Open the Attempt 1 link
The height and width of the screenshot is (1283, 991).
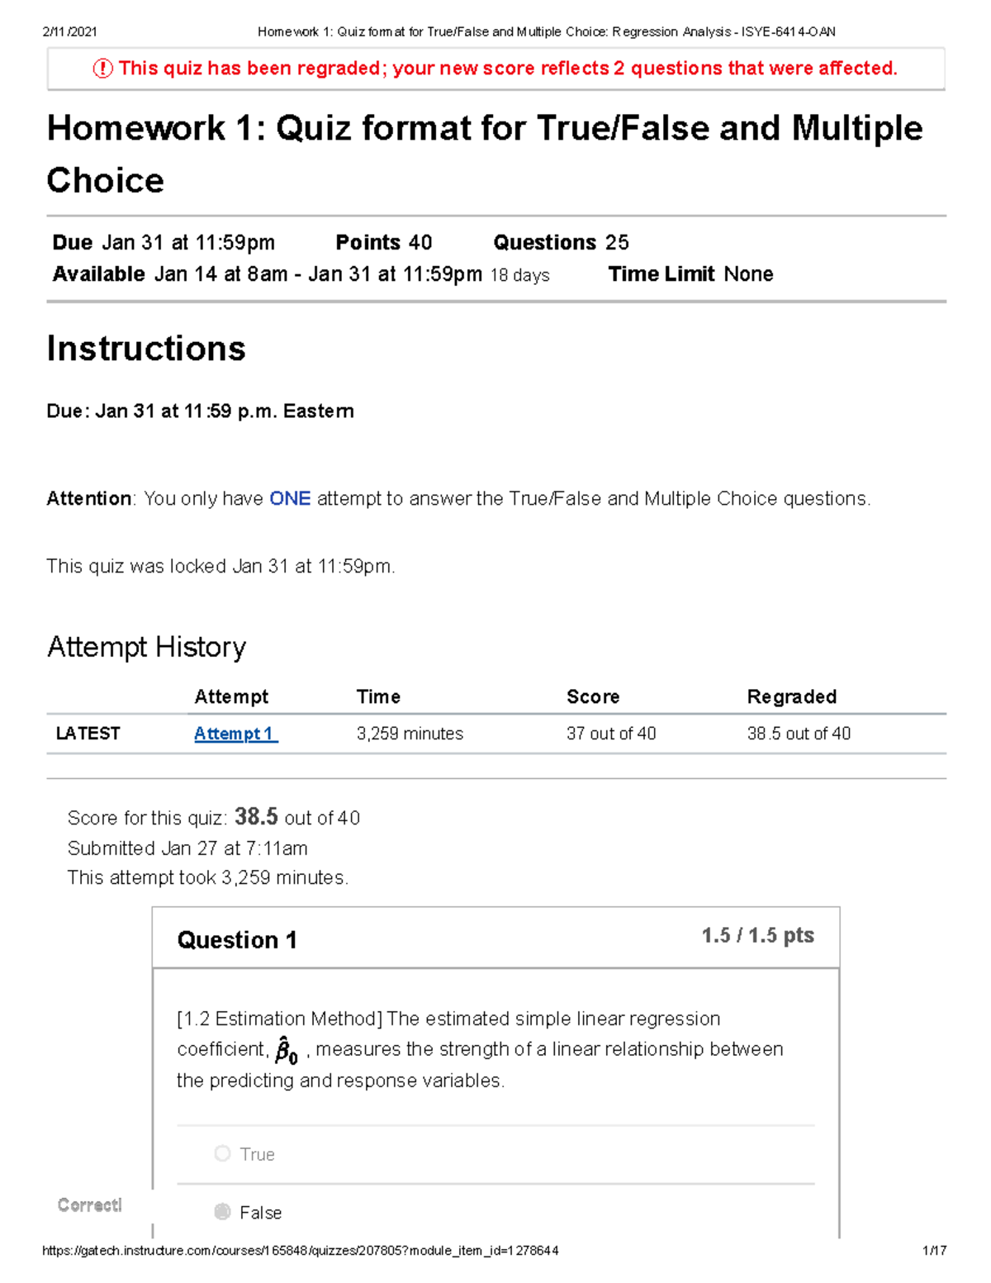tap(235, 733)
